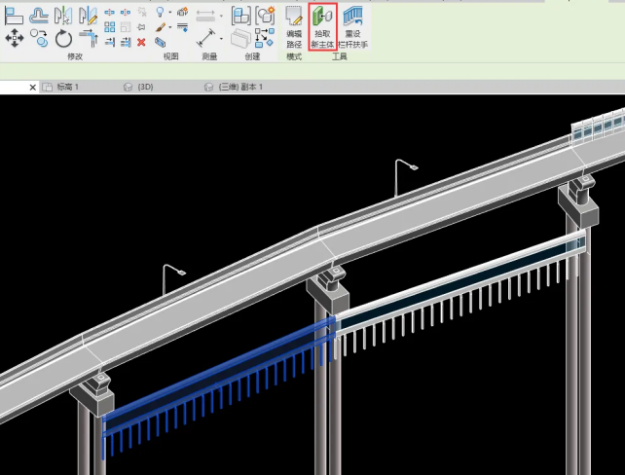625x475 pixels.
Task: Click the 拾取新主体 Pick New Host button
Action: (x=322, y=28)
